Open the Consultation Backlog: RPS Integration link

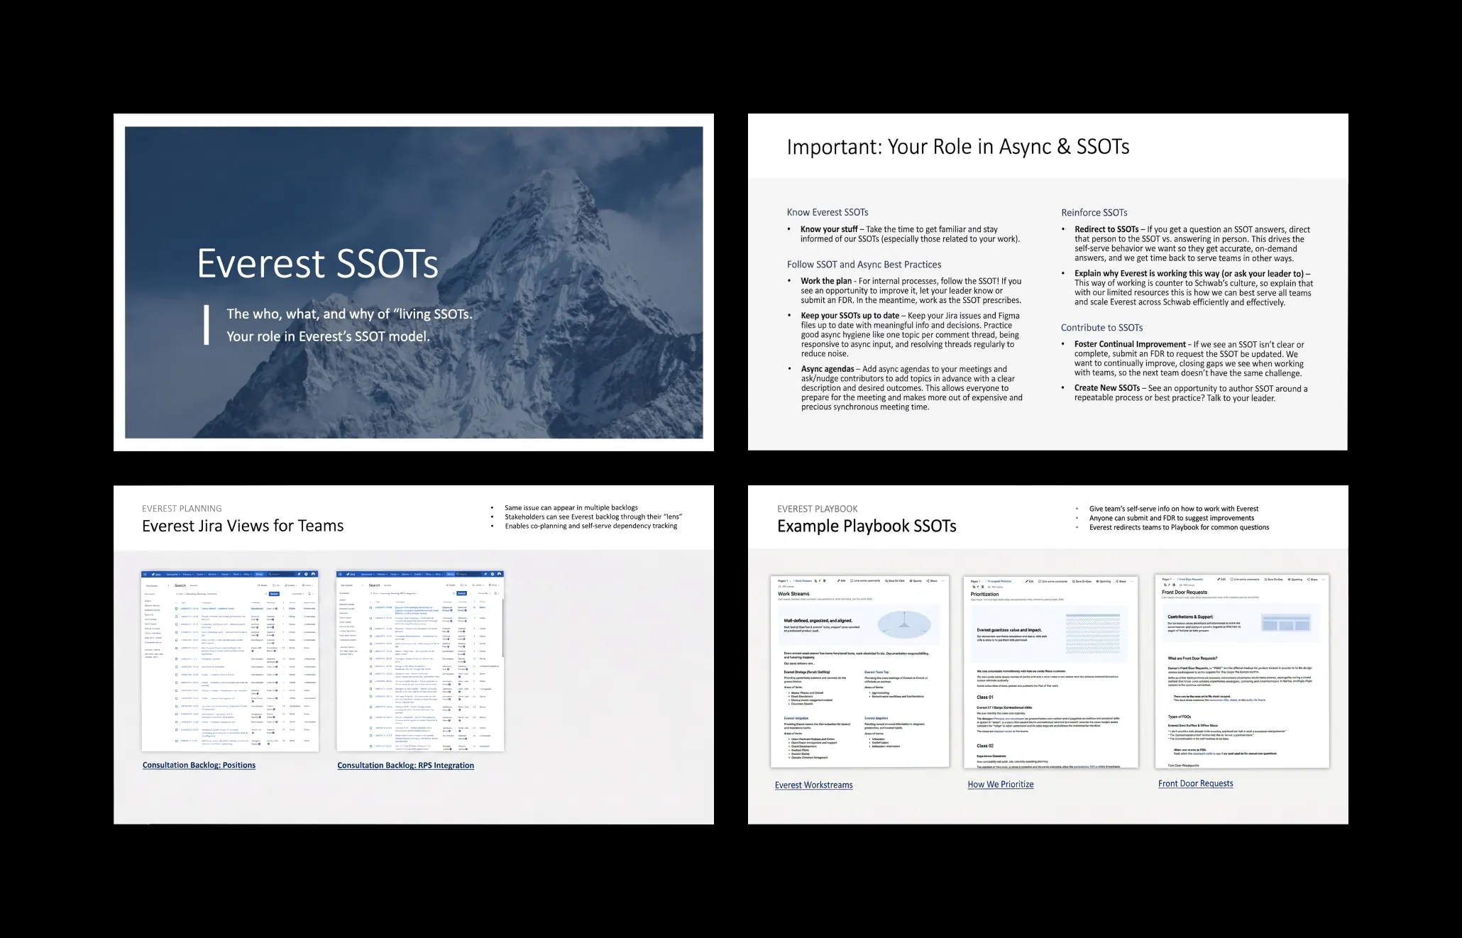click(405, 765)
